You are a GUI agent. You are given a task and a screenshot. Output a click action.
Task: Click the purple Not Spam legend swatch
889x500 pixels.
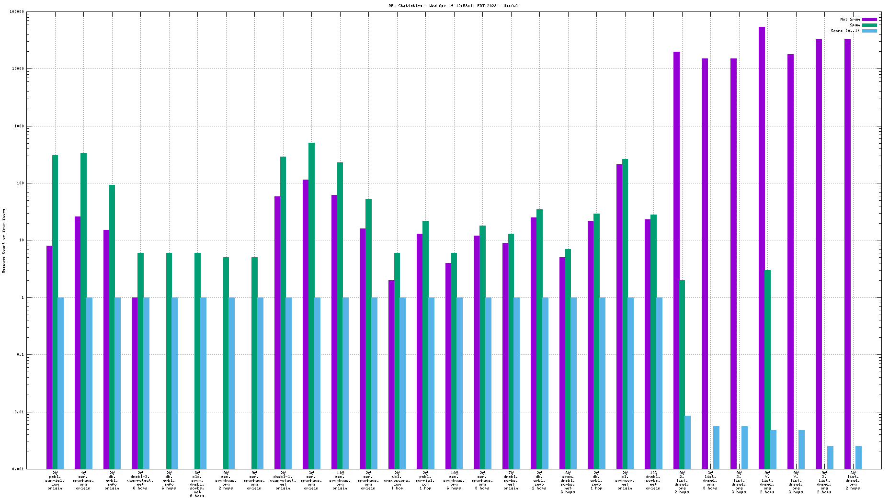coord(869,20)
